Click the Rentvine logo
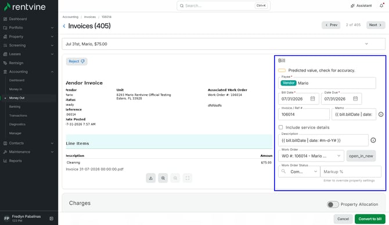 click(24, 7)
